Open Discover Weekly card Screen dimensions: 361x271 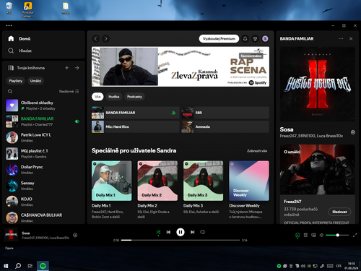[249, 189]
